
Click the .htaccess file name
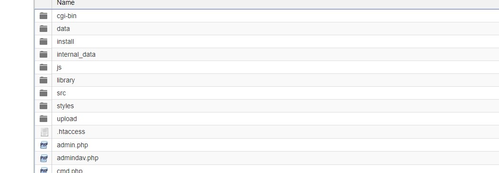point(71,132)
